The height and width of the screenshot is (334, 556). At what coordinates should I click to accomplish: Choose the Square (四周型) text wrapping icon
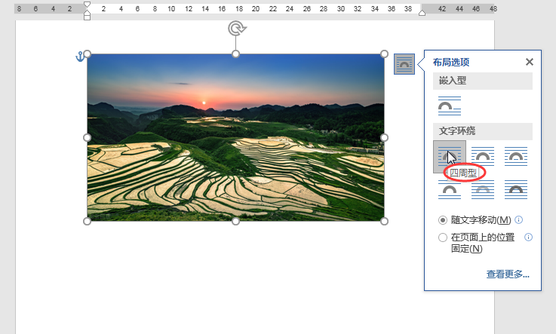tap(450, 157)
